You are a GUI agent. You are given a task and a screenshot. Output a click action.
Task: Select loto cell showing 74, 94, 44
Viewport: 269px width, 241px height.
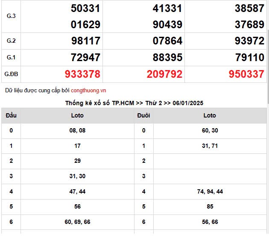coord(210,192)
